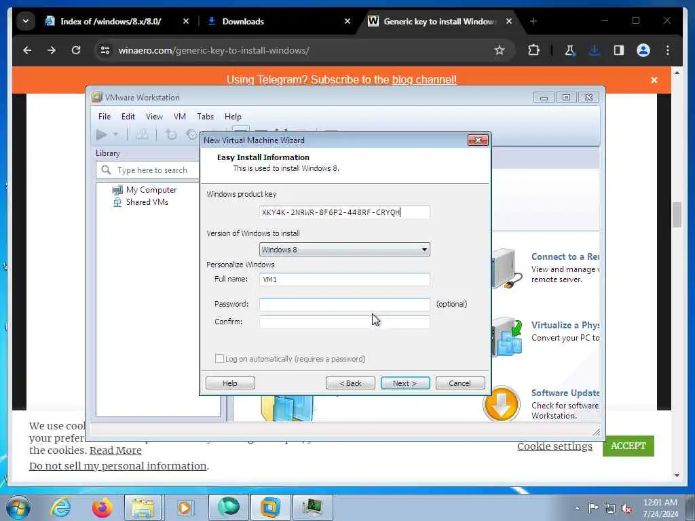Select My Computer in the Library tree
Screen dimensions: 695x521
145,190
